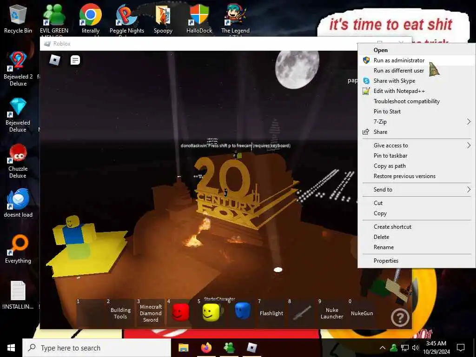This screenshot has height=357, width=476.
Task: Expand the Send to submenu
Action: [x=416, y=190]
